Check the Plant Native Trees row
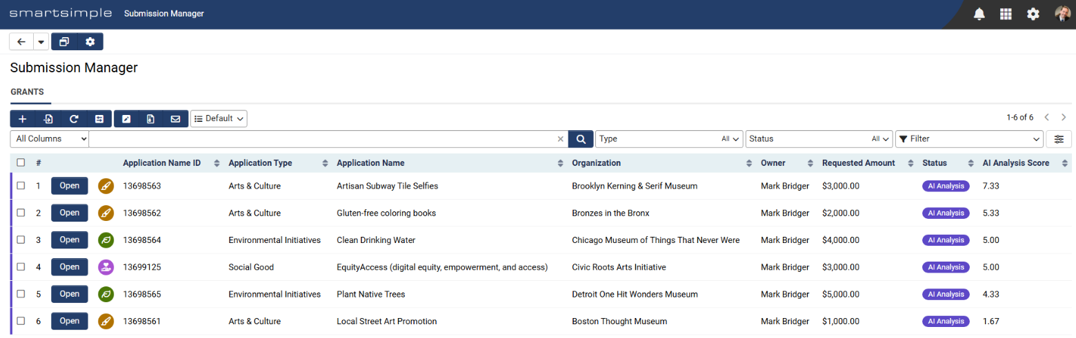The width and height of the screenshot is (1076, 338). [21, 294]
